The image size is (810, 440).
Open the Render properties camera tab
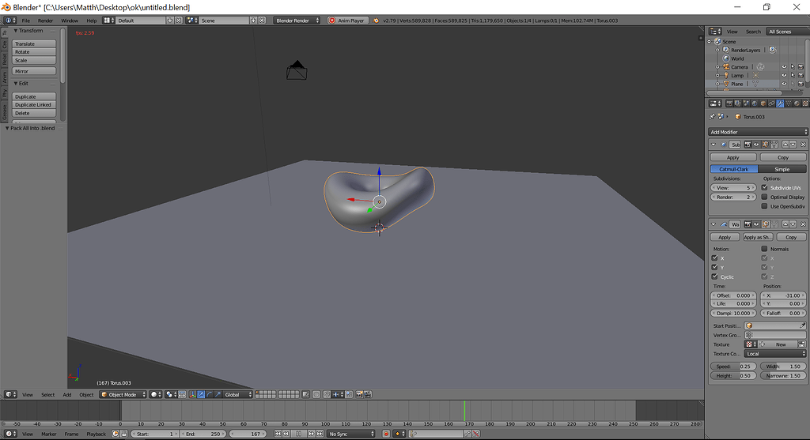(729, 103)
